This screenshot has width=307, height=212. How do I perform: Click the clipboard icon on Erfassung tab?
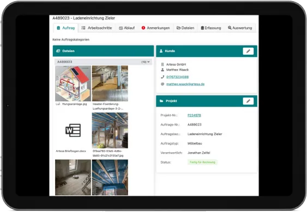202,28
